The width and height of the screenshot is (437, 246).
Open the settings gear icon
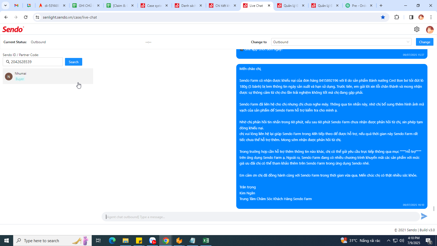(x=417, y=29)
